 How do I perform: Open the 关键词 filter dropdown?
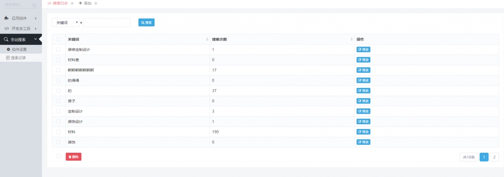(x=66, y=23)
